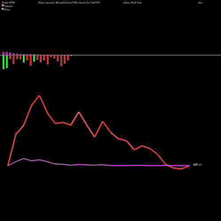The image size is (221, 221).
Task: Click the price value label beside the line end
Action: coord(198,165)
